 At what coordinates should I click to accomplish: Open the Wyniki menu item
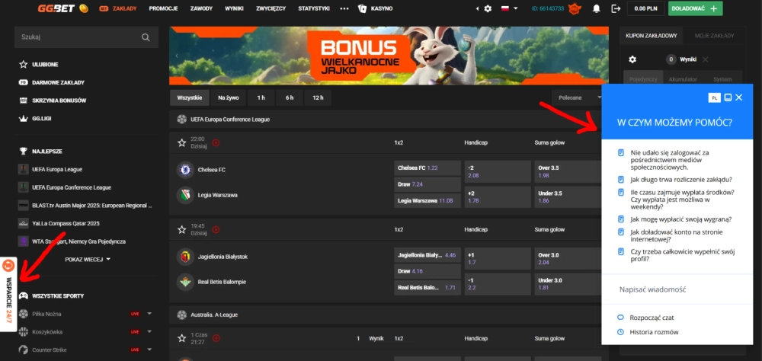tap(234, 8)
